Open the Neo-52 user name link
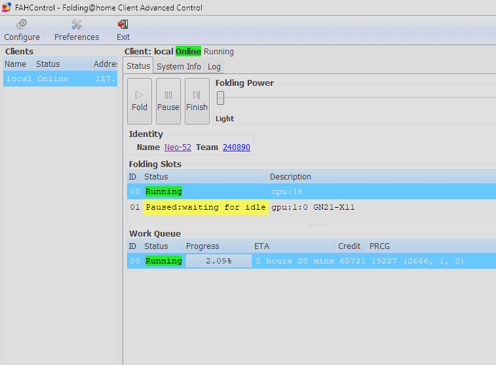 (x=178, y=147)
